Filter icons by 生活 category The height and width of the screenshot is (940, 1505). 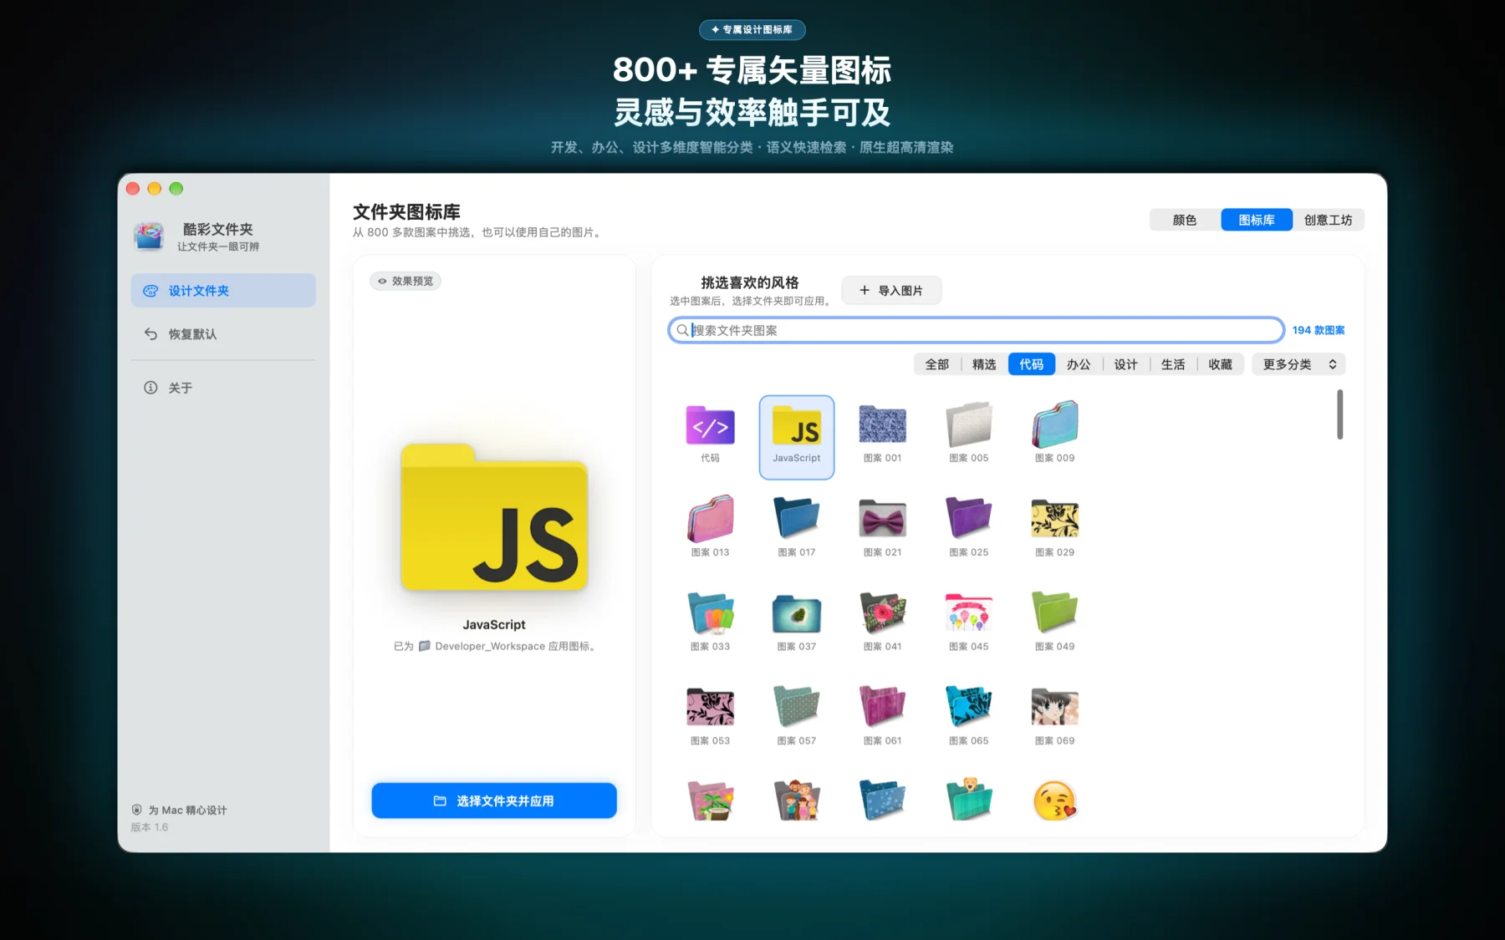tap(1173, 364)
